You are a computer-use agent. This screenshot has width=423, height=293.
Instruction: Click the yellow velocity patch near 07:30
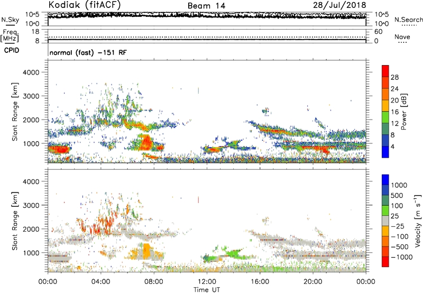click(x=146, y=251)
